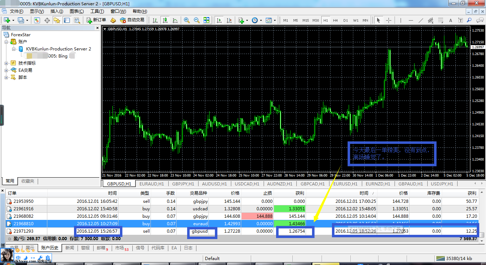Select the arrow cursor tool
Viewport: 486px width, 265px height.
point(379,20)
